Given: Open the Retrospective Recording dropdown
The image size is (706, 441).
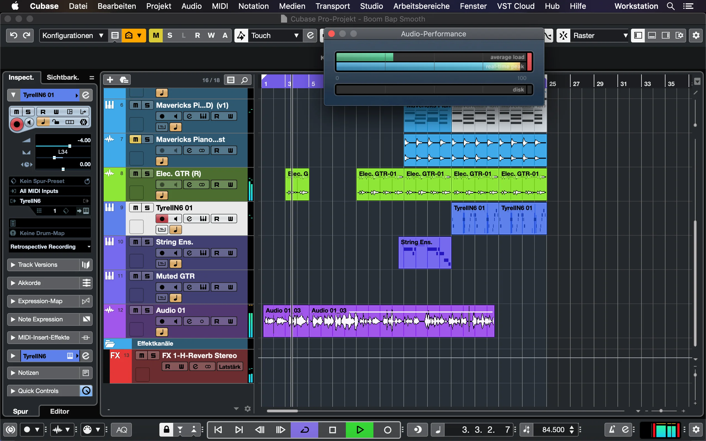Looking at the screenshot, I should click(50, 247).
